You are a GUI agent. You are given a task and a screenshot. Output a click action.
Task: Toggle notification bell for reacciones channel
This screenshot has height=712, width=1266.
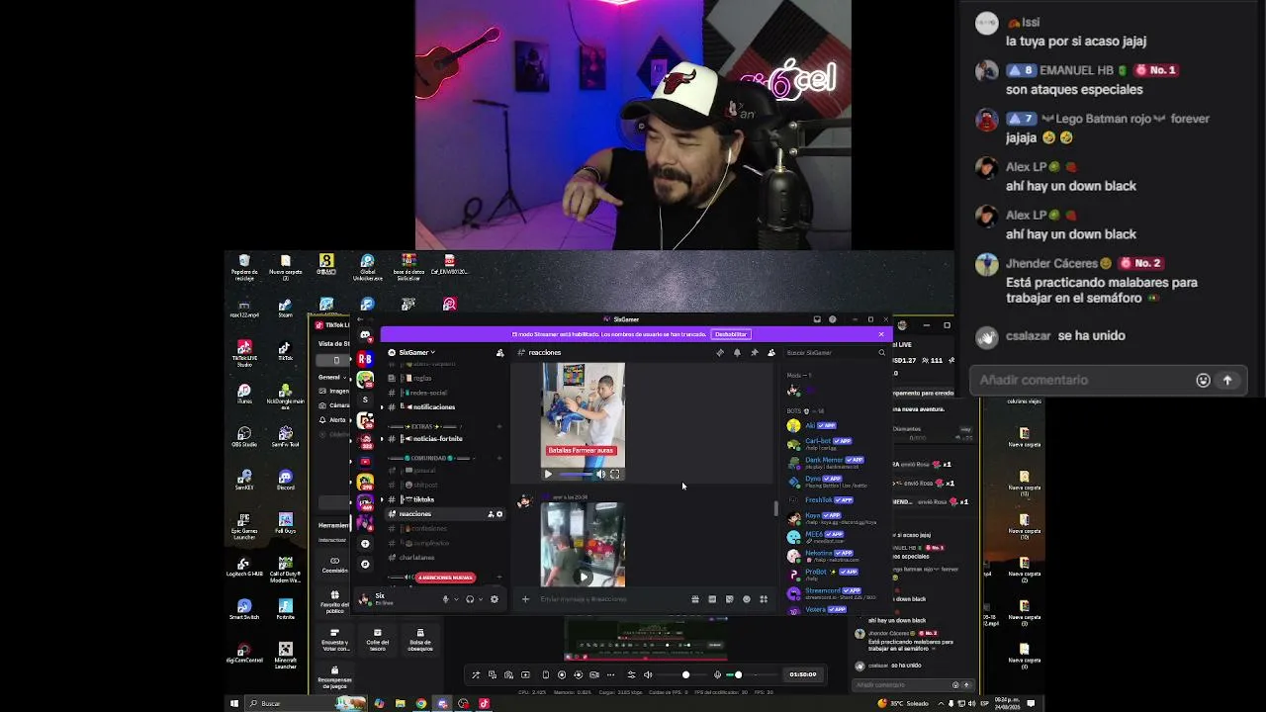tap(737, 352)
